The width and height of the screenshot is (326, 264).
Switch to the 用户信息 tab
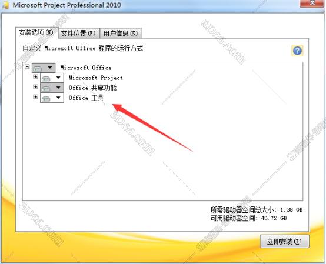(x=121, y=34)
